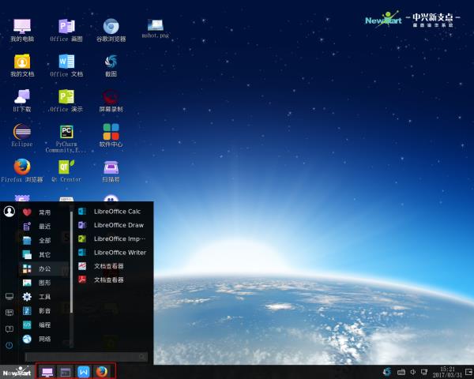The width and height of the screenshot is (474, 379).
Task: Select the 办公 (Office) category
Action: coord(44,268)
